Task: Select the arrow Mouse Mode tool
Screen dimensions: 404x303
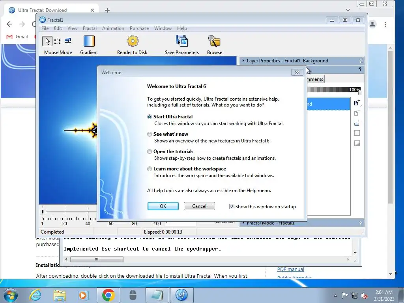Action: point(47,41)
